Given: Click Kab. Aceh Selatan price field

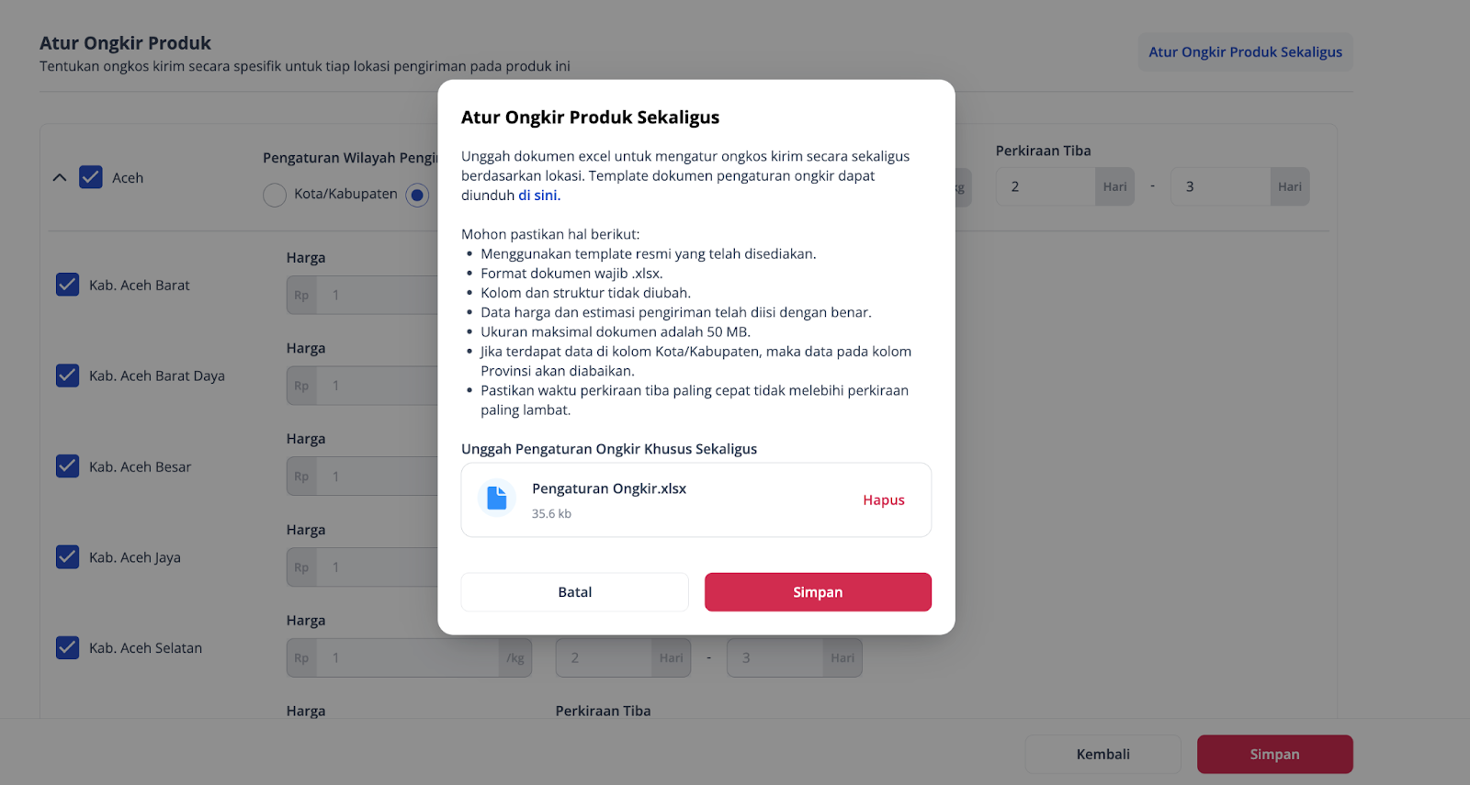Looking at the screenshot, I should [x=409, y=658].
